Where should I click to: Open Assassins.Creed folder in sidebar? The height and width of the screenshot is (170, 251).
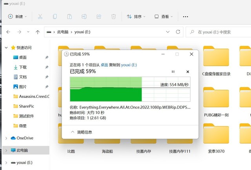(x=31, y=96)
